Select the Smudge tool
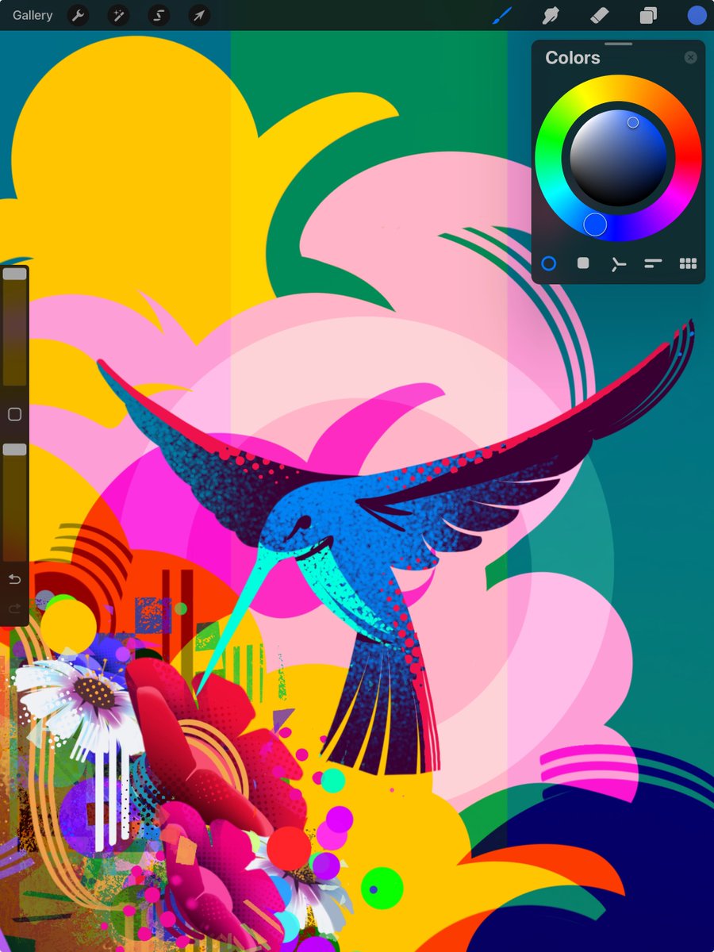Screen dimensions: 714x952 coord(550,15)
